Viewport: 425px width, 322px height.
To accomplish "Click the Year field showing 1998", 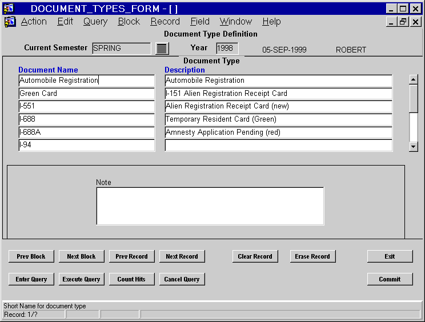I will click(227, 48).
